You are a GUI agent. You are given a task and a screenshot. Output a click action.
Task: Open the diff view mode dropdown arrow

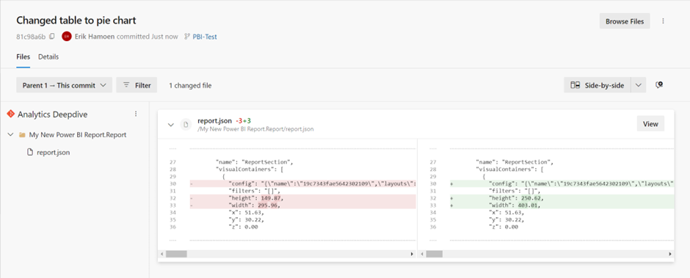pos(639,85)
